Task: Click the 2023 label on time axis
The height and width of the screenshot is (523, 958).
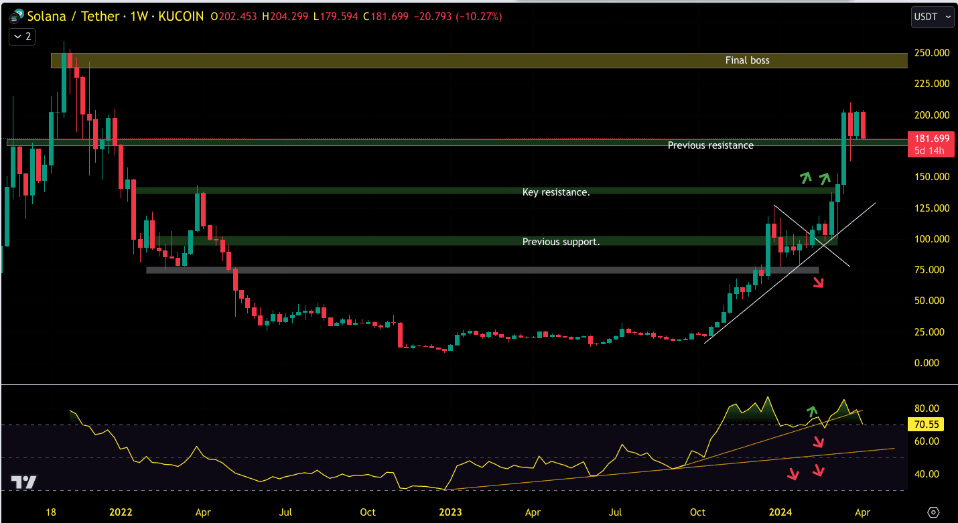Action: pos(450,513)
